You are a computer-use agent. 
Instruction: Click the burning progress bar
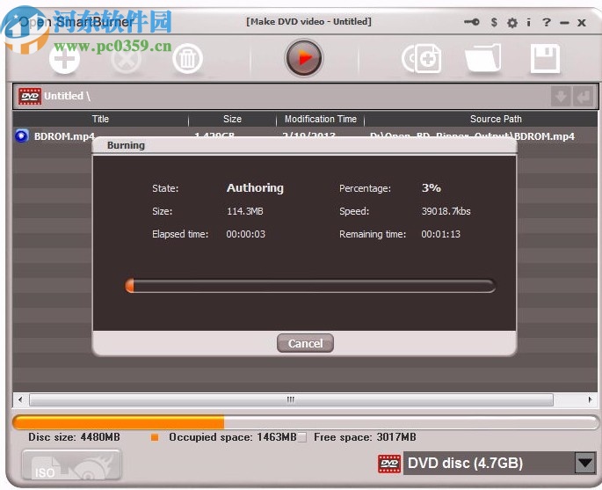click(310, 286)
